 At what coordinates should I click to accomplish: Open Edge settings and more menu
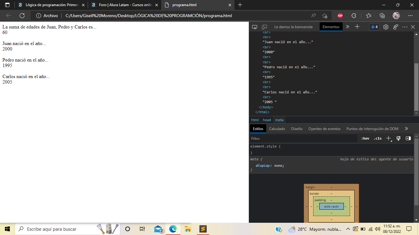point(410,16)
